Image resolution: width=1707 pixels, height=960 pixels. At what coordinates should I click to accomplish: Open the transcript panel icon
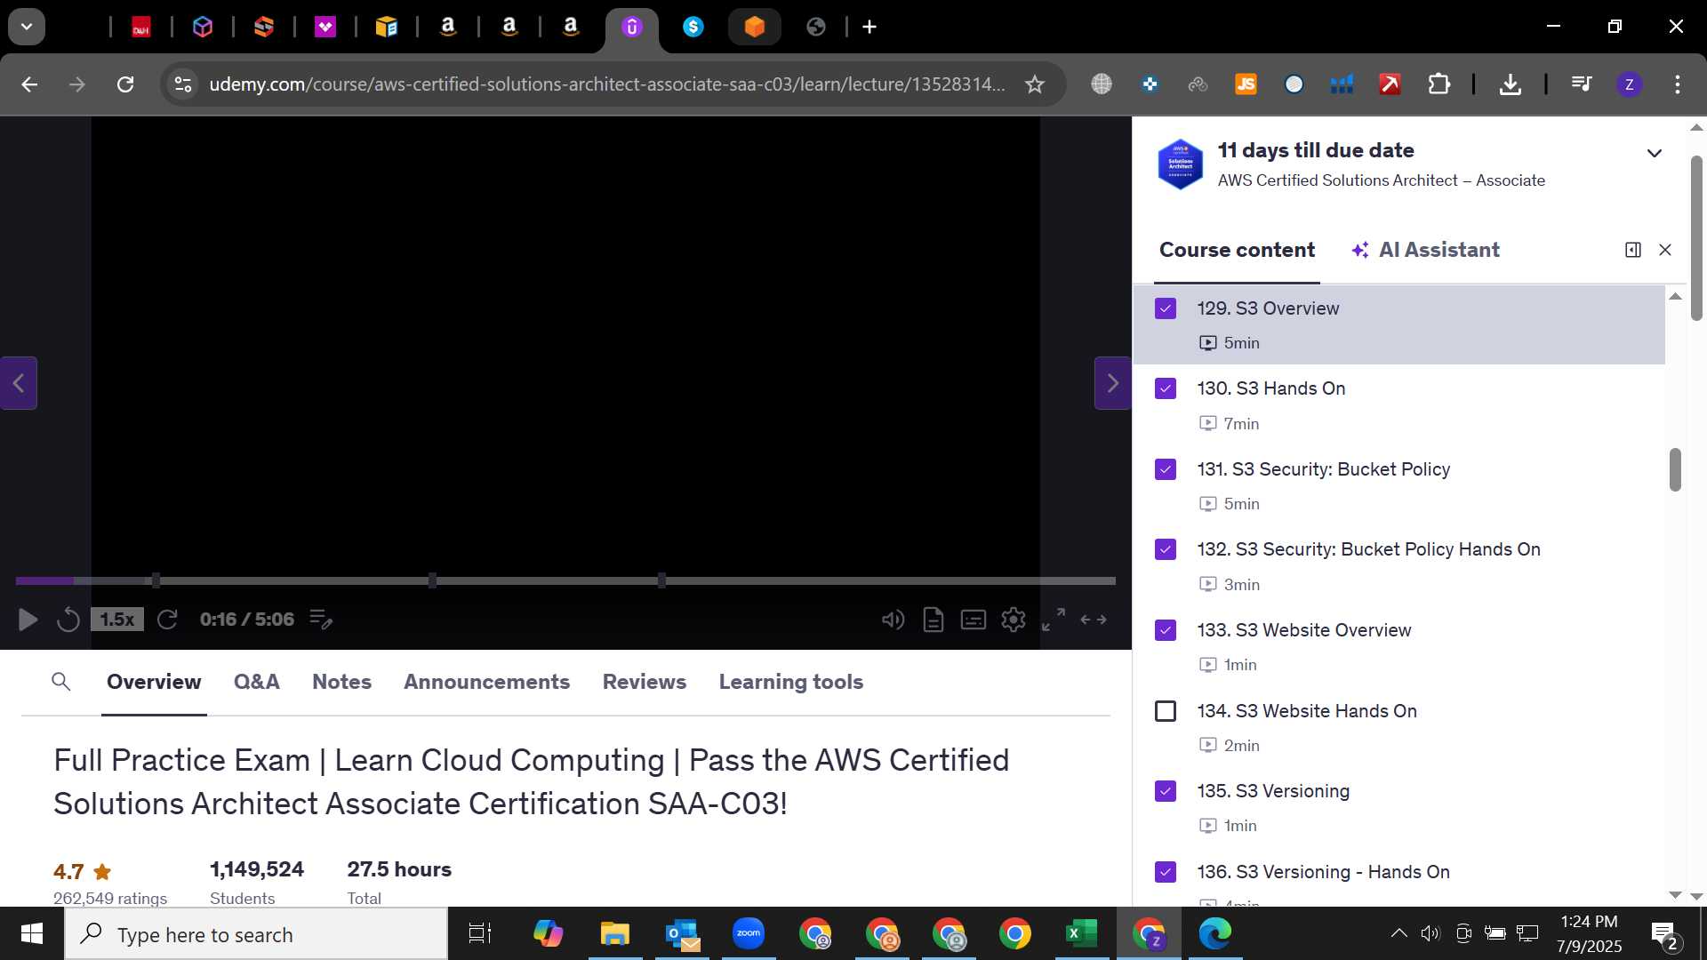pos(933,620)
